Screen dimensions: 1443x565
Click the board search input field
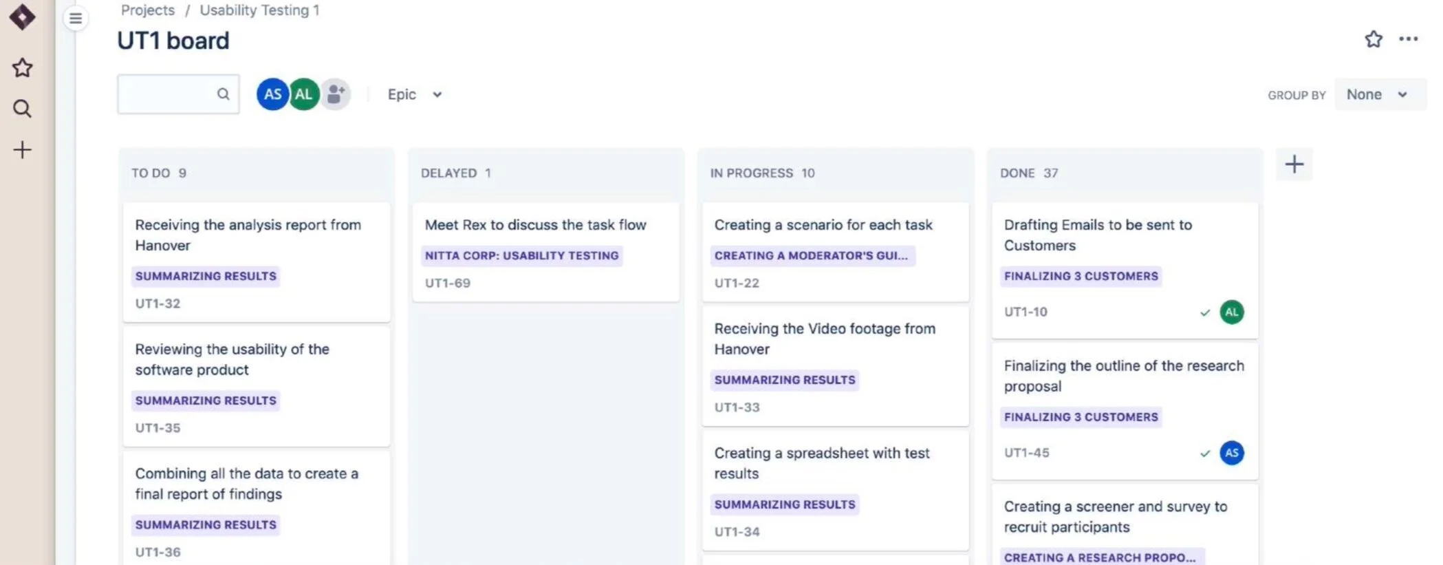(x=178, y=94)
